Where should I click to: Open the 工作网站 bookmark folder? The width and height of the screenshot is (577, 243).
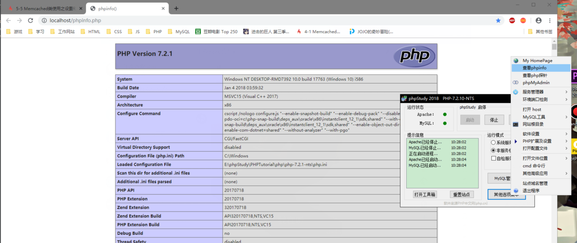(x=62, y=32)
